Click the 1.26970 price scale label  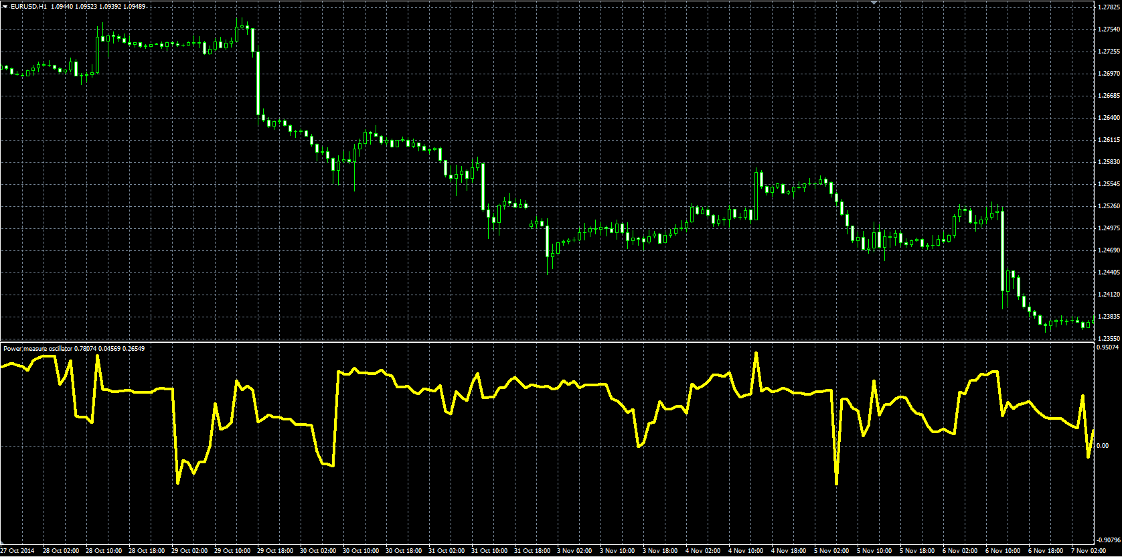tap(1109, 74)
